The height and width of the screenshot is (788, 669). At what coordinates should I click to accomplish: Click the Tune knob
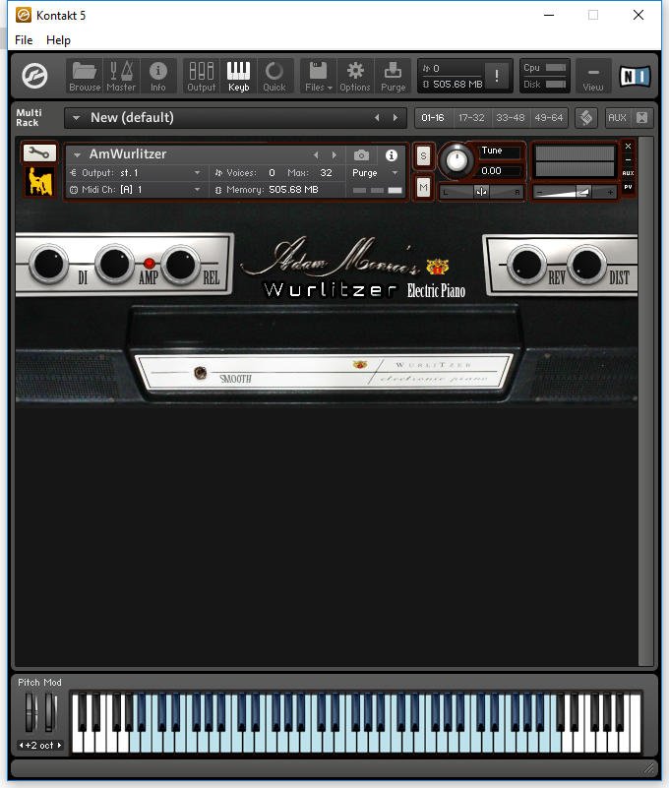click(456, 160)
